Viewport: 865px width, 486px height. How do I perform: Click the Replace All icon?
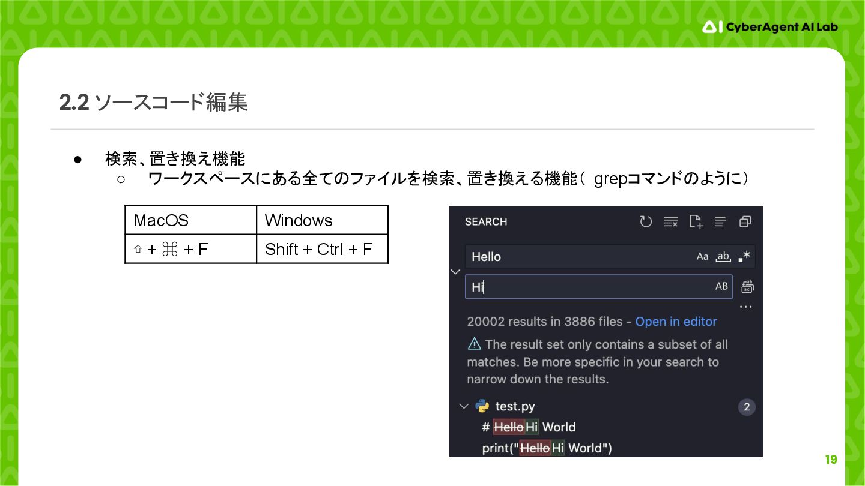pos(747,287)
